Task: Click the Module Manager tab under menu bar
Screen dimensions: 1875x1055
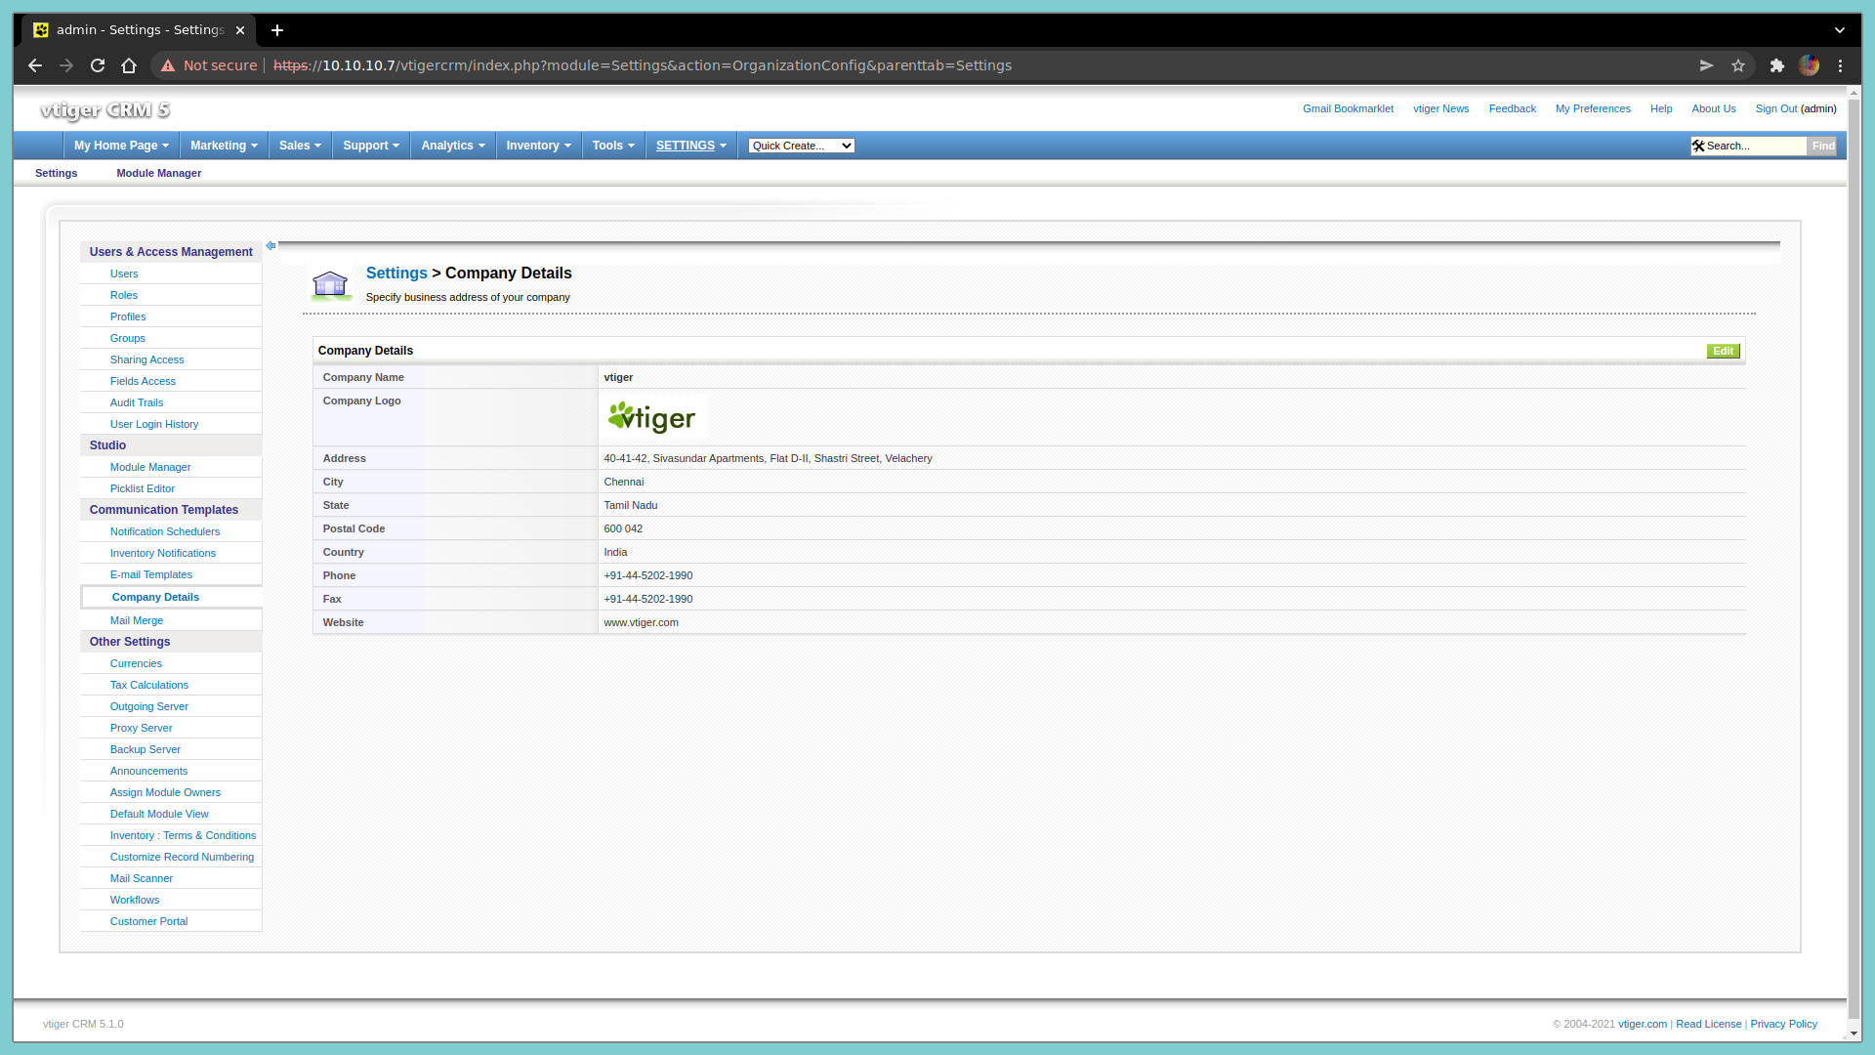Action: pyautogui.click(x=159, y=173)
